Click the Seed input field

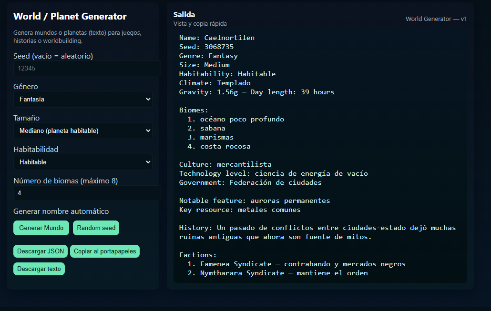point(87,69)
